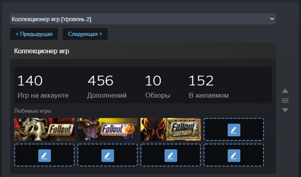301x177 pixels.
Task: Grab the three-line reorder handle
Action: coord(285,100)
